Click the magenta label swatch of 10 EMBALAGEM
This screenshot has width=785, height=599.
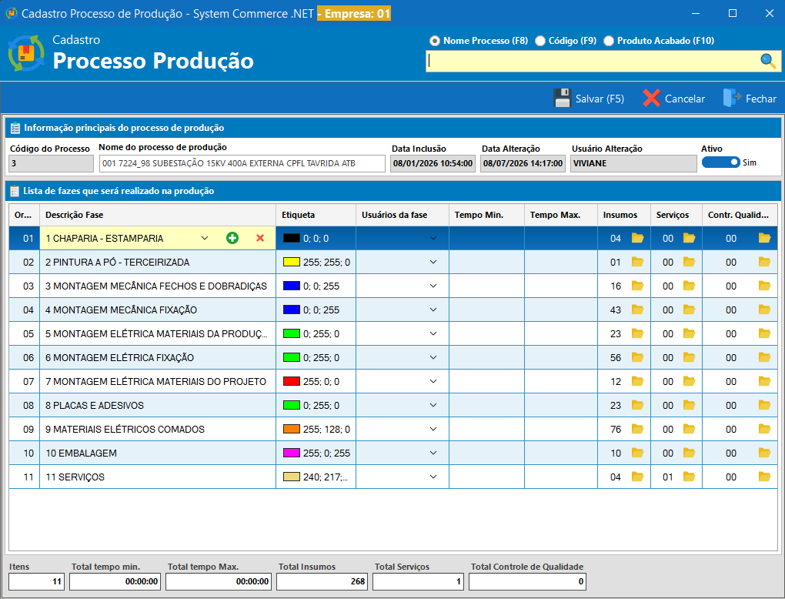tap(292, 453)
